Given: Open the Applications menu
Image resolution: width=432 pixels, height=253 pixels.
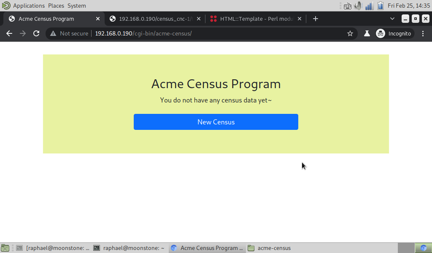Looking at the screenshot, I should click(28, 6).
